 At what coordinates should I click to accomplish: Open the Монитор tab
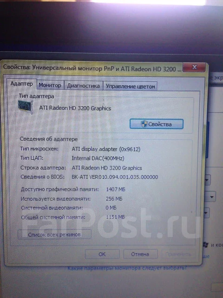point(50,85)
